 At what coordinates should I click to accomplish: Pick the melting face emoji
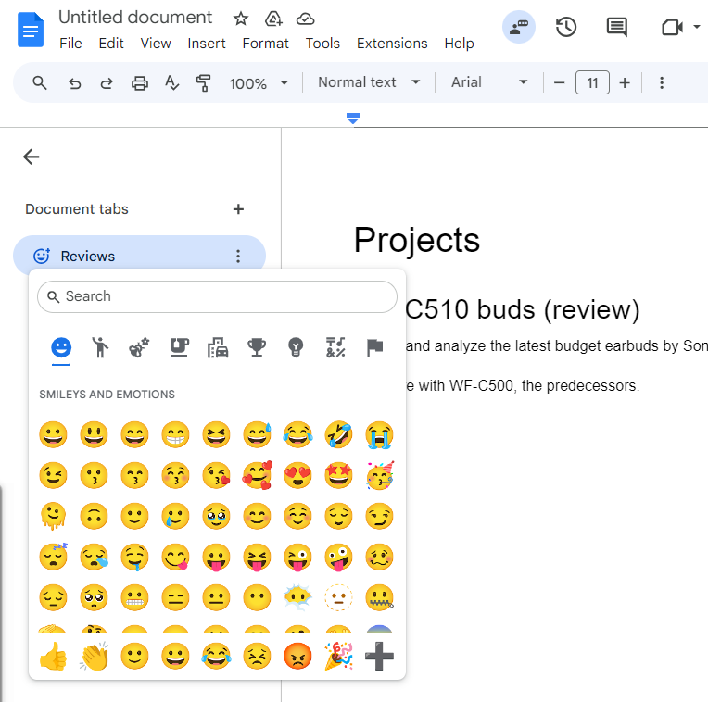(x=53, y=516)
